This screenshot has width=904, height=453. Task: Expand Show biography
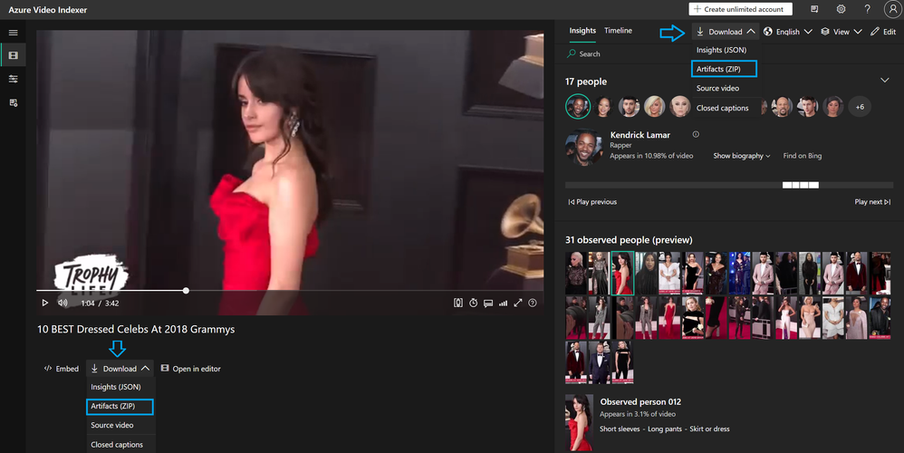pyautogui.click(x=742, y=156)
